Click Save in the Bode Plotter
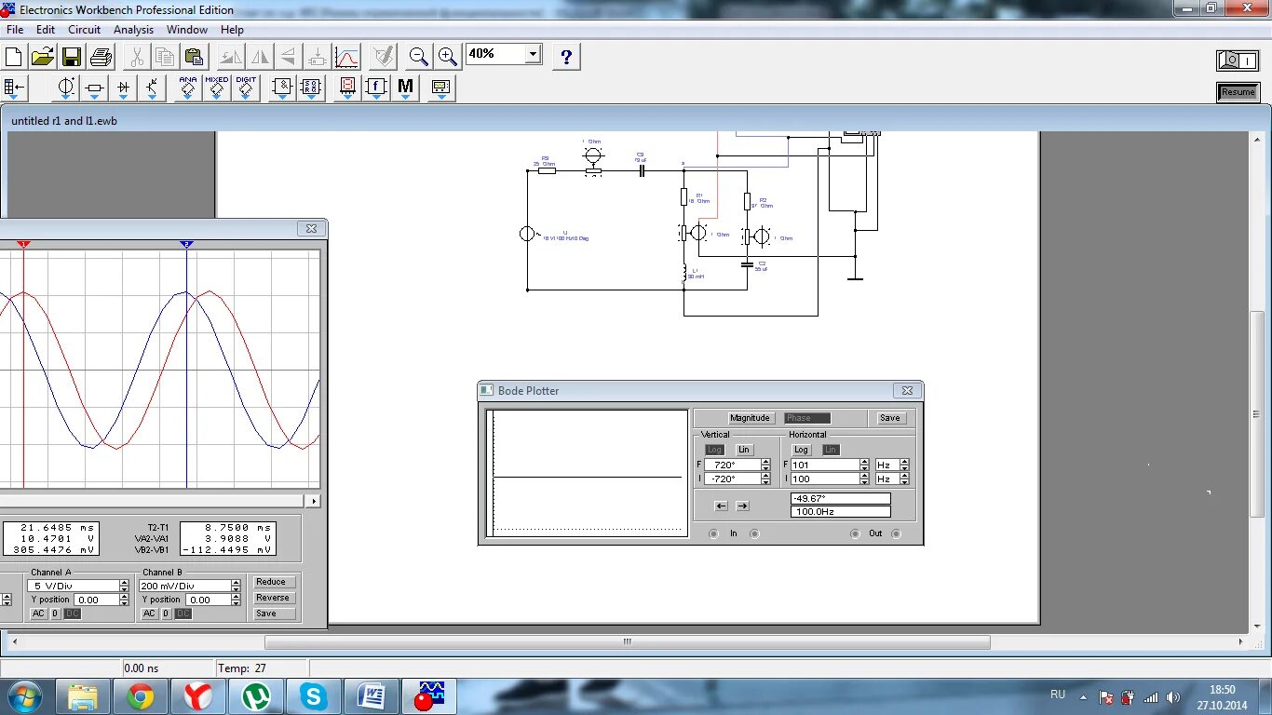This screenshot has height=715, width=1272. pos(890,418)
